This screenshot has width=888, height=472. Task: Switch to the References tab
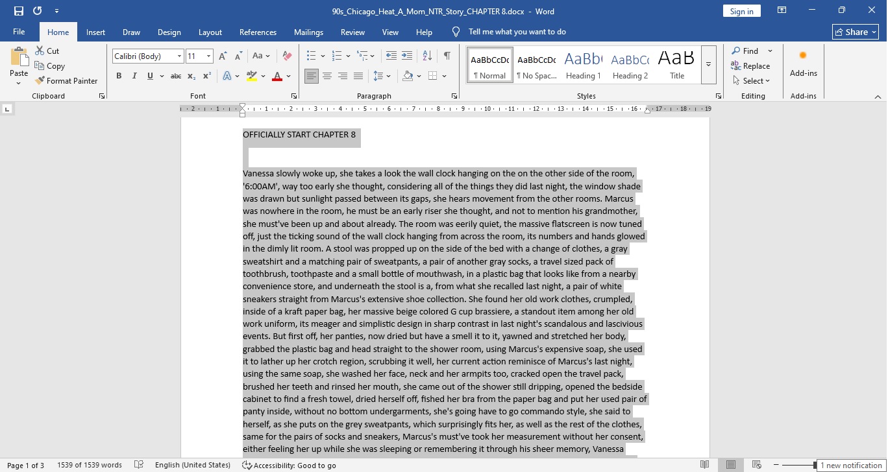258,32
